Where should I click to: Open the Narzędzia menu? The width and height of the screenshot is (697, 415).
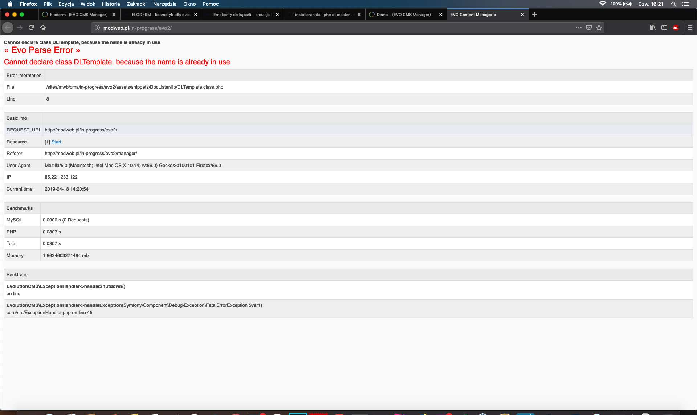165,4
